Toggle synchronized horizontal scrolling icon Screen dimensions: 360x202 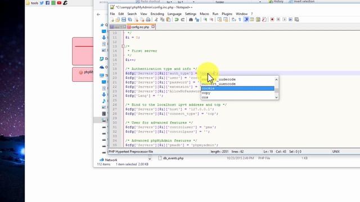(226, 20)
